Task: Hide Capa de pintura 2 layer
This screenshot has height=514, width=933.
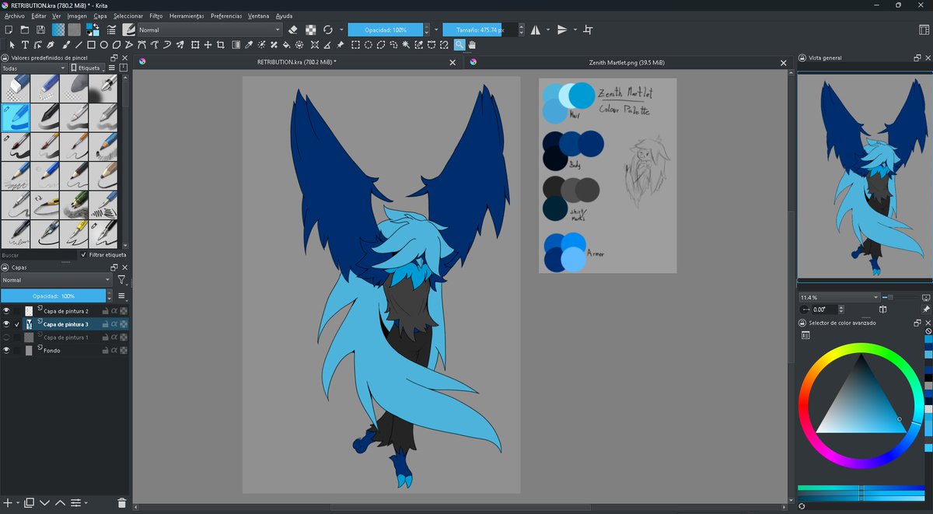Action: tap(6, 311)
